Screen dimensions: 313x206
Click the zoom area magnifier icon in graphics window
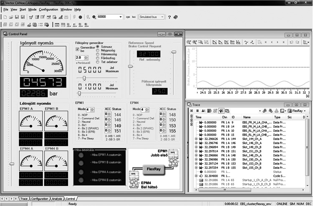[201, 42]
